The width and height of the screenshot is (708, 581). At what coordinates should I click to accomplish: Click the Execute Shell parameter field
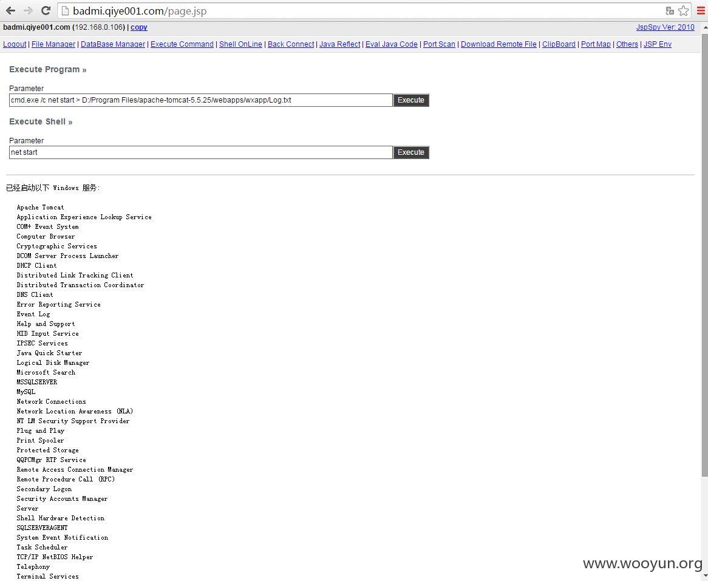point(201,152)
